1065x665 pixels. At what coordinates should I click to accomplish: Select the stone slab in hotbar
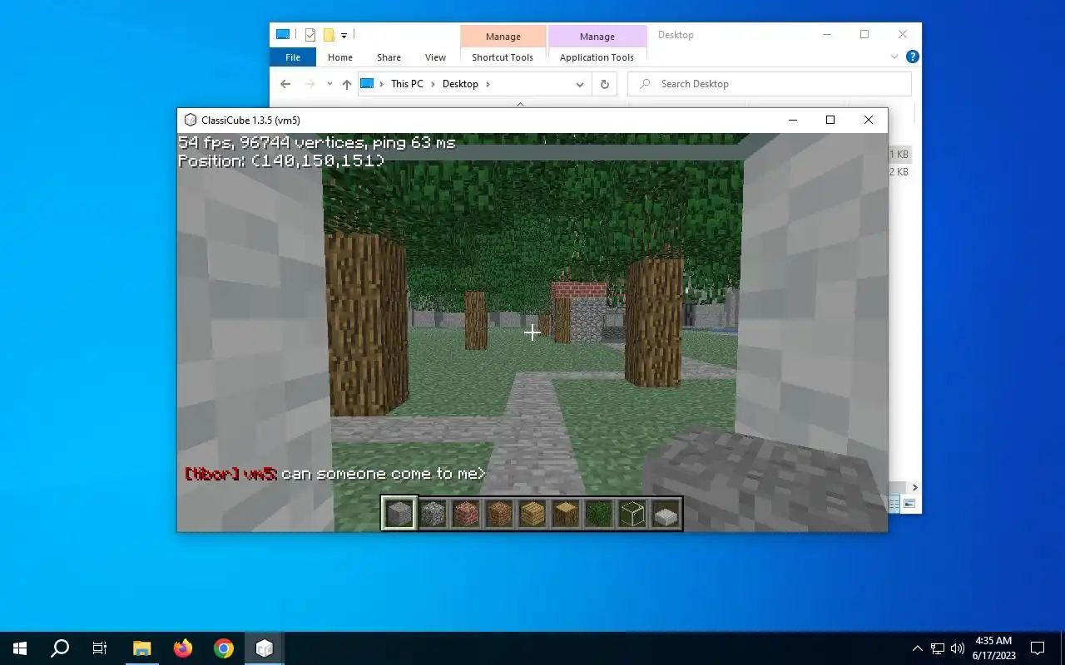(665, 515)
